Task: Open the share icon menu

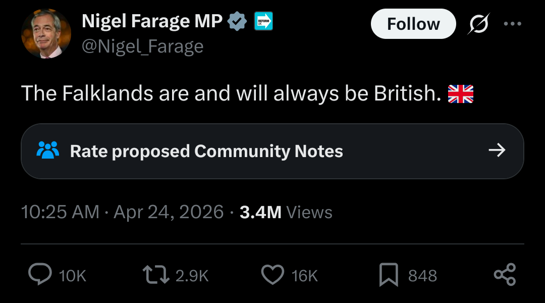Action: [x=505, y=275]
